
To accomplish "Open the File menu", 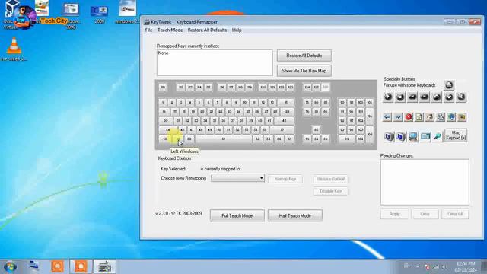I will [x=149, y=30].
